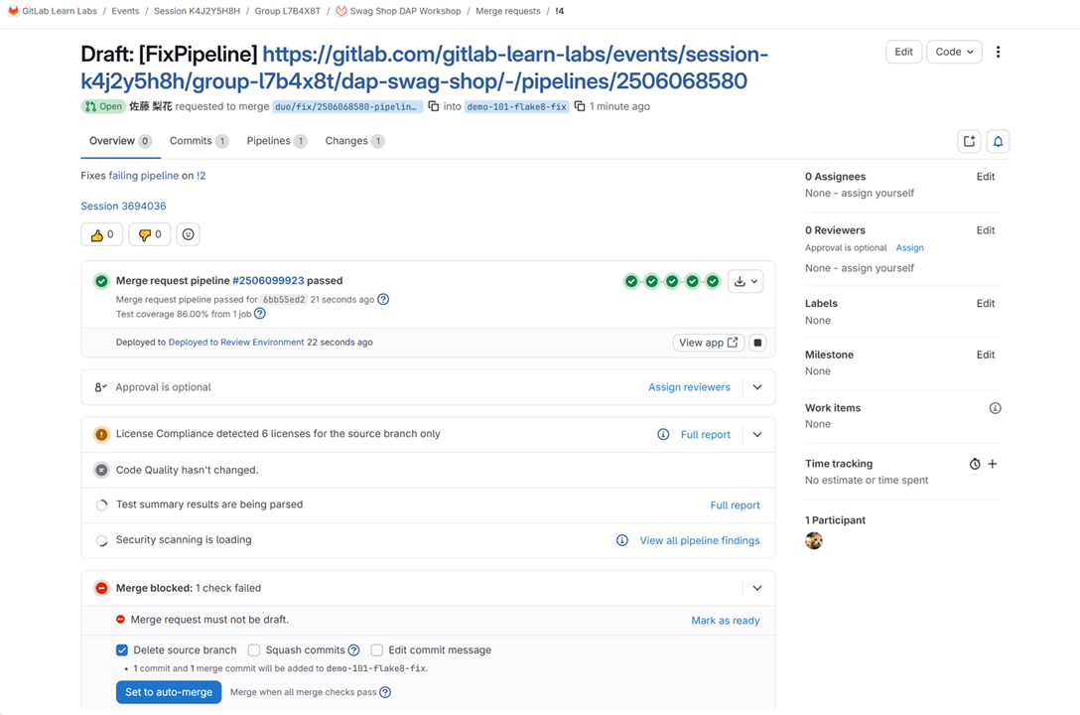Open Events breadcrumb link
This screenshot has height=715, width=1080.
[125, 11]
